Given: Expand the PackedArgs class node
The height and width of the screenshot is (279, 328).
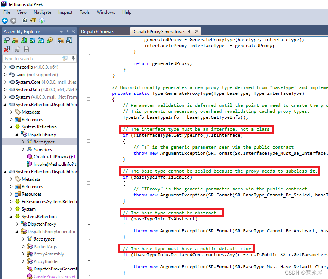Looking at the screenshot, I should coord(23,247).
